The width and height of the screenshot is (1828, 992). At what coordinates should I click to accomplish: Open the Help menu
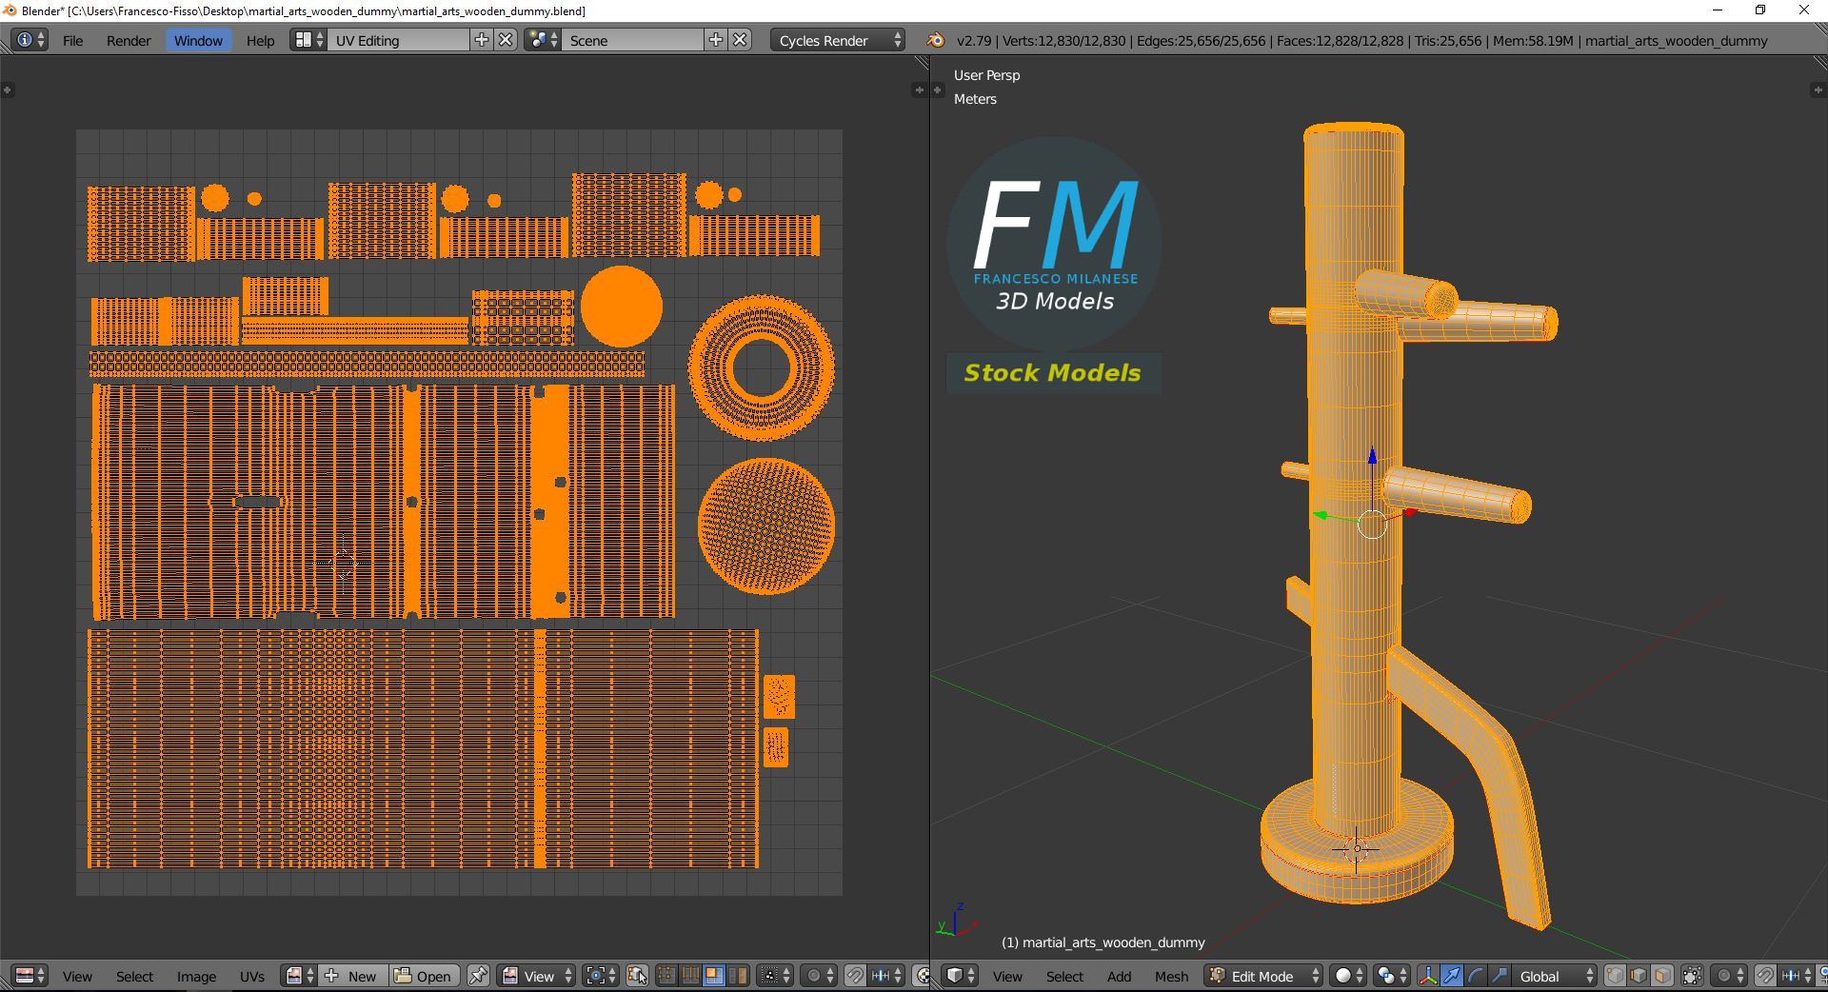pos(260,41)
